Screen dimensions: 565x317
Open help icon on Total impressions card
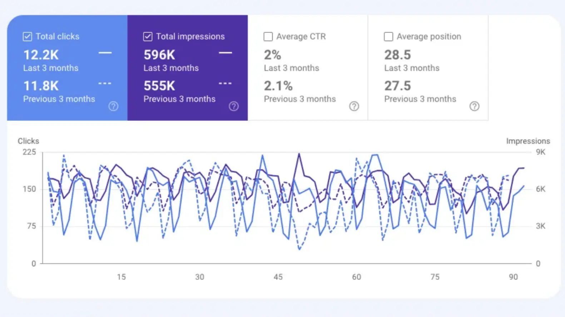[x=234, y=106]
